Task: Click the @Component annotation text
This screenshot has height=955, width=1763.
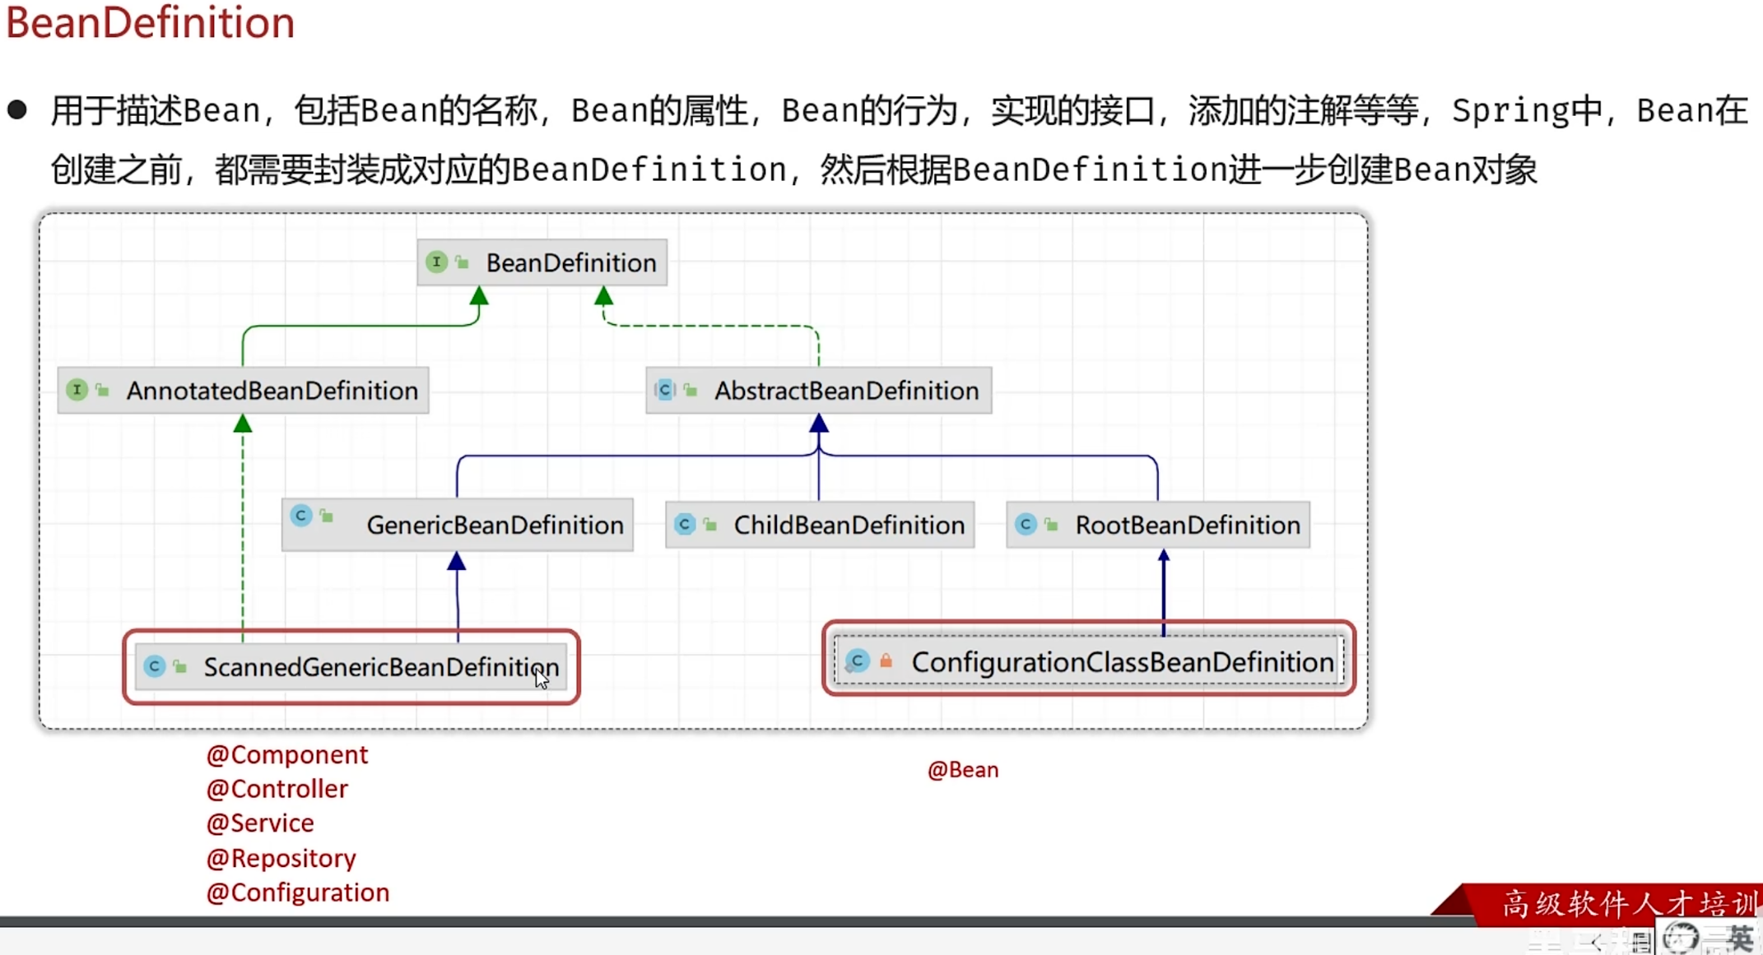Action: coord(287,755)
